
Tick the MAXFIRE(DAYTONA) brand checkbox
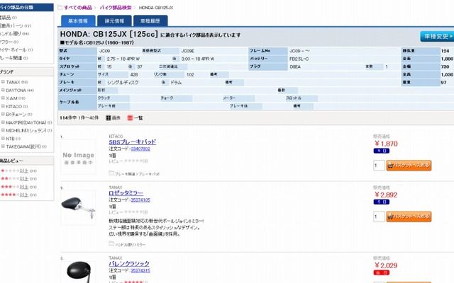[3, 122]
